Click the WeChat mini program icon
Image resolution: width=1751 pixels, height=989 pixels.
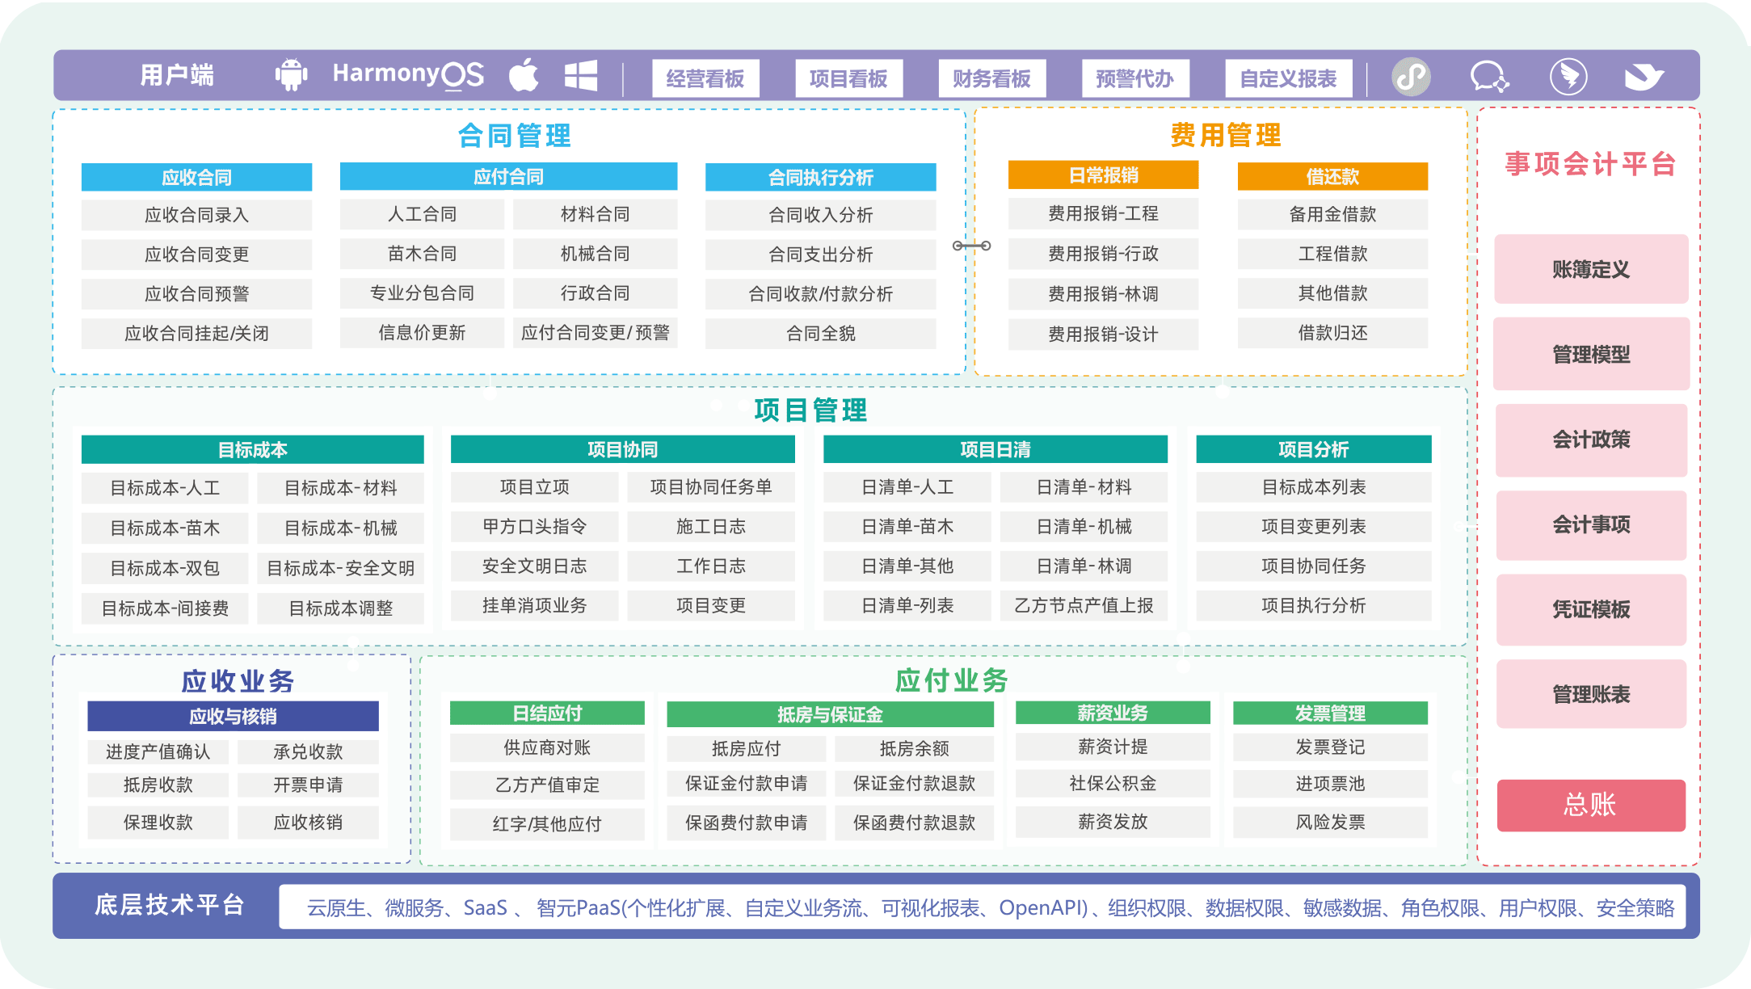point(1411,77)
